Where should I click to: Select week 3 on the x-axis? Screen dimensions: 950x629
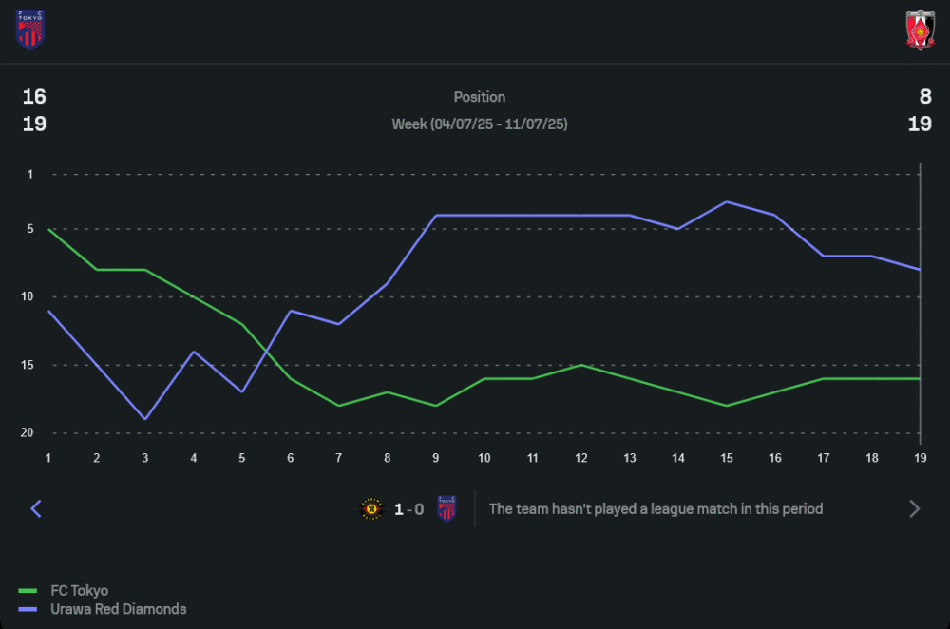tap(145, 458)
